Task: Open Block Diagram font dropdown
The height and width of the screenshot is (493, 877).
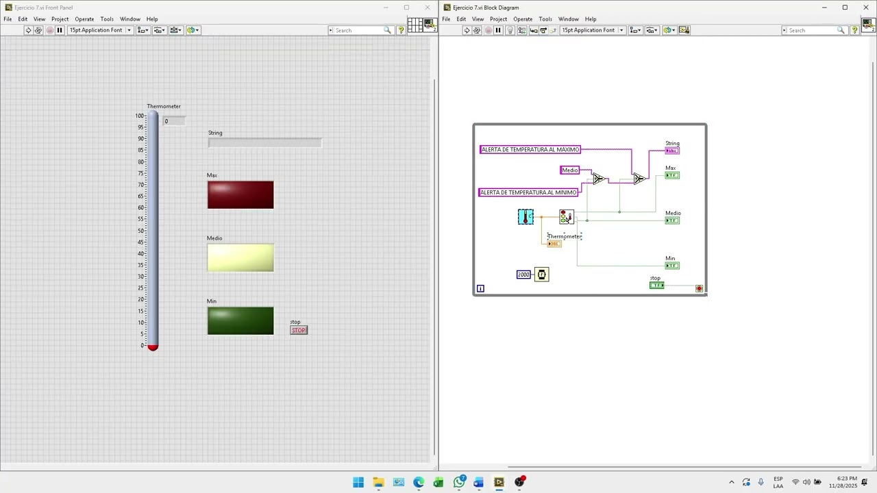Action: (593, 30)
